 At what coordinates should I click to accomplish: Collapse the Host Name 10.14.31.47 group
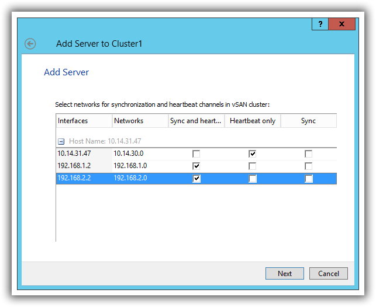pos(61,141)
